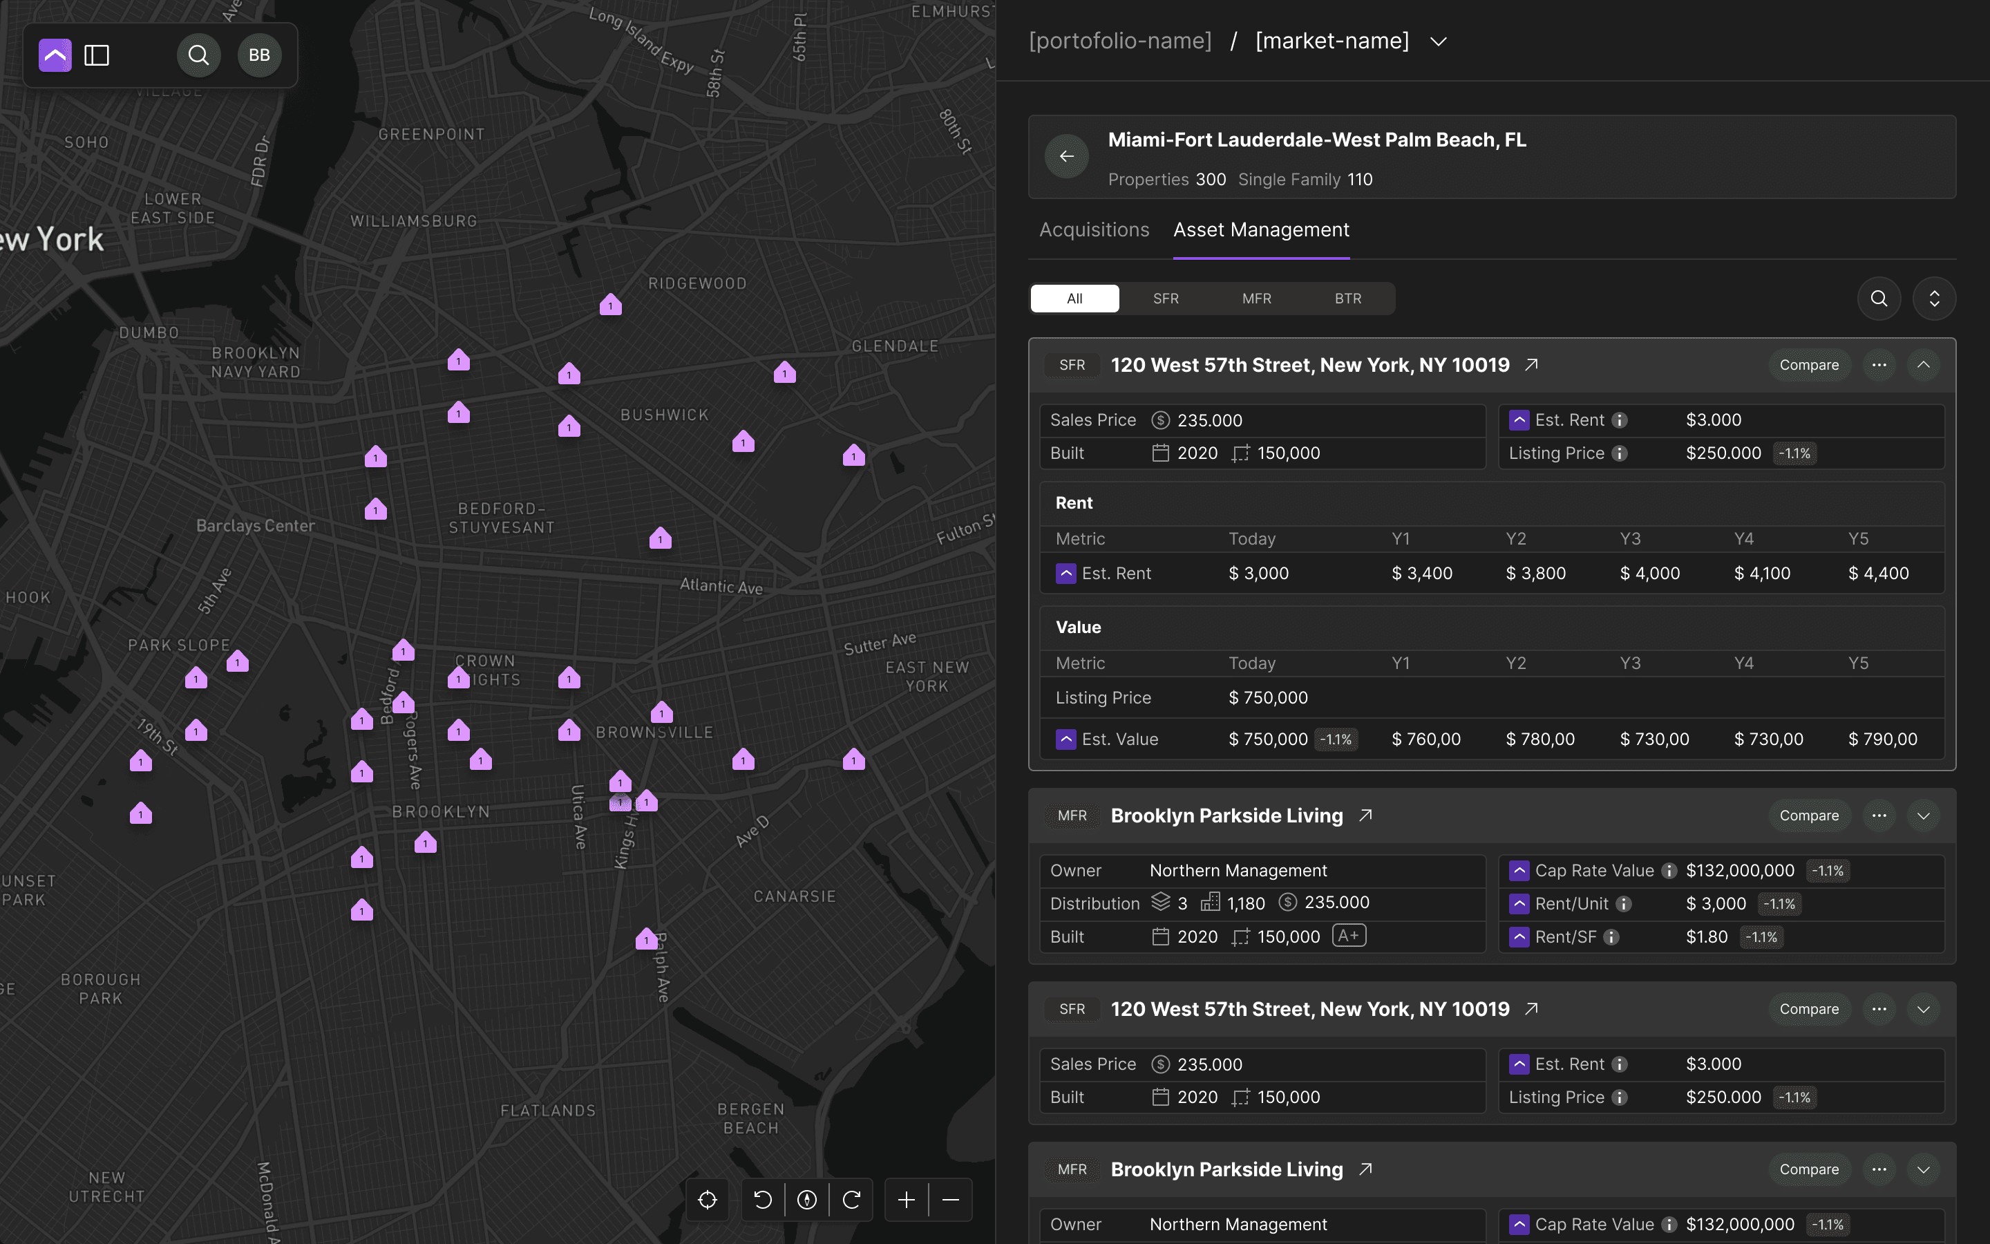Image resolution: width=1990 pixels, height=1244 pixels.
Task: Click the Rent/SF info icon
Action: (x=1611, y=937)
